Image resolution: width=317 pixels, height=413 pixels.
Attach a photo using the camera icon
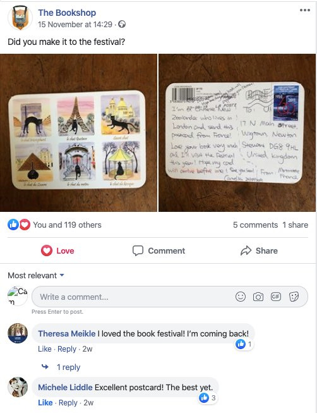click(258, 297)
